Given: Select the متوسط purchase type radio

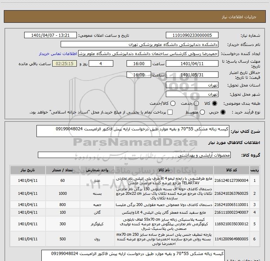Looking at the screenshot, I should pyautogui.click(x=202, y=112).
